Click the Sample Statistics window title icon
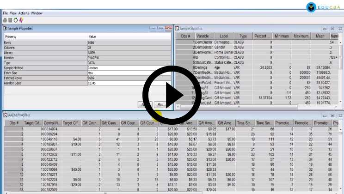 [177, 29]
